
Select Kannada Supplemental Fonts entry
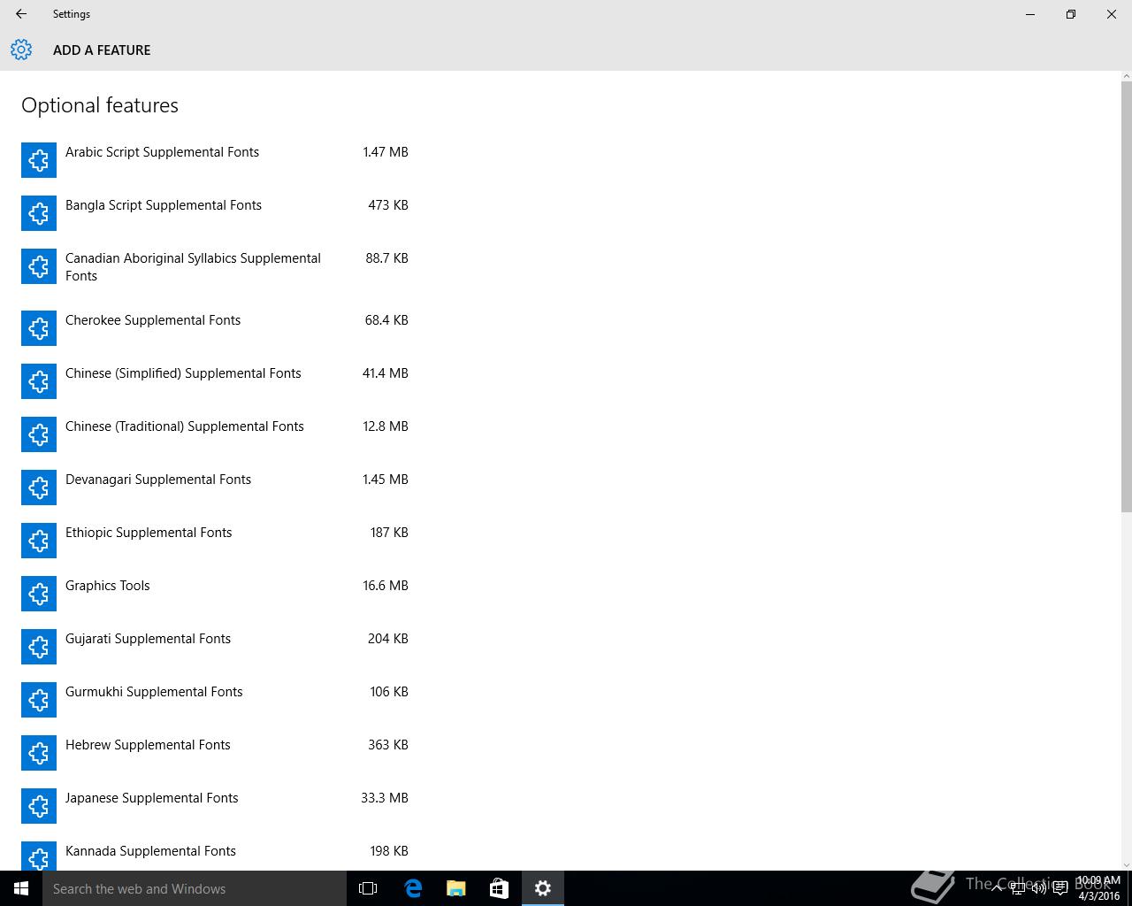click(150, 851)
